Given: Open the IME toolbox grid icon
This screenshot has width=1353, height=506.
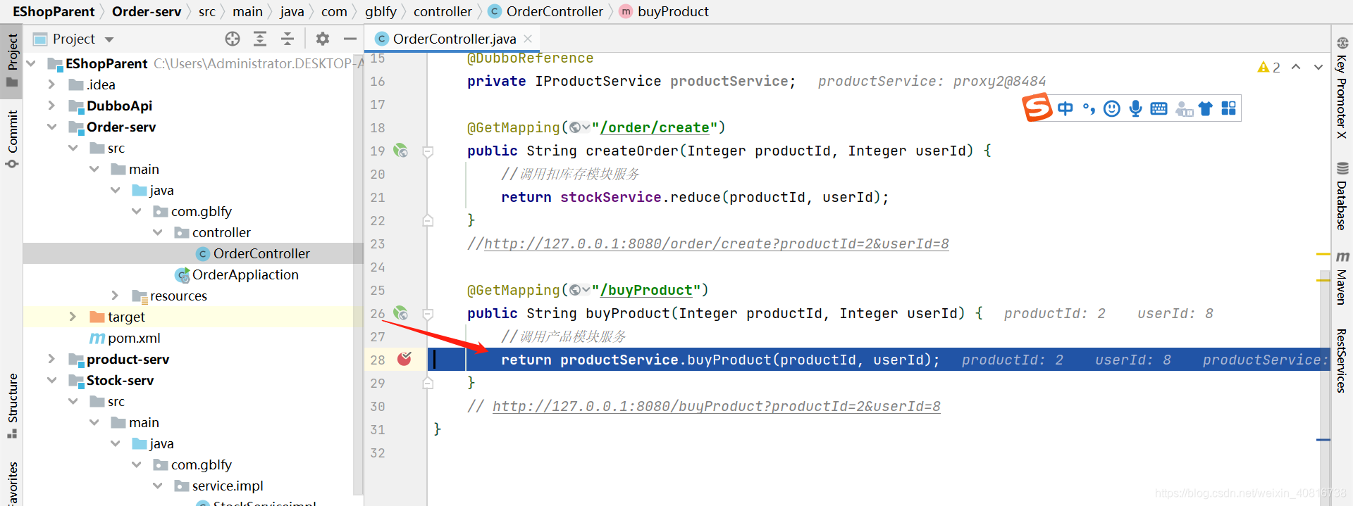Looking at the screenshot, I should tap(1228, 108).
